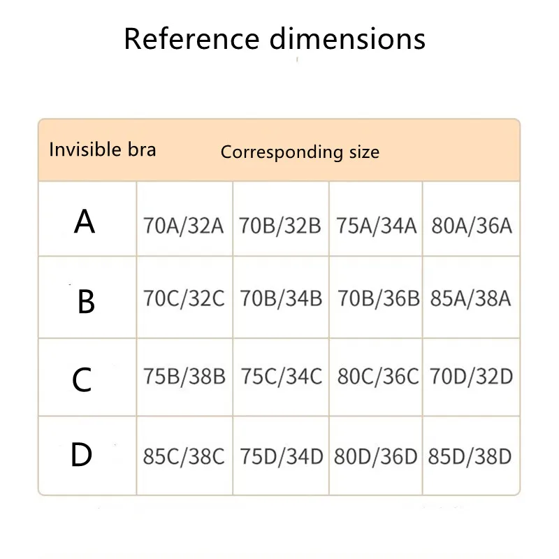Click the Invisible bra header label
The width and height of the screenshot is (559, 559).
click(102, 150)
